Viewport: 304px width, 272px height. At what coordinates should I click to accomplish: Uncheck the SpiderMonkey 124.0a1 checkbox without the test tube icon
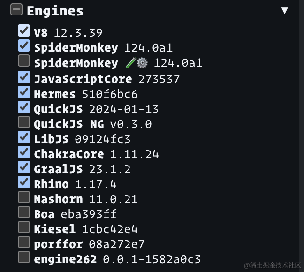pos(24,45)
